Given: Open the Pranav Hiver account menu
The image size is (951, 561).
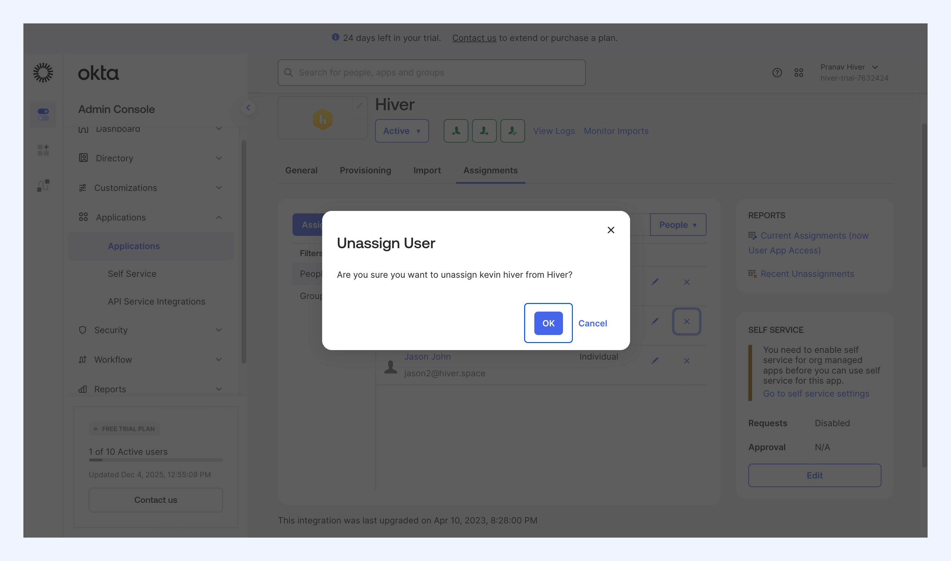Looking at the screenshot, I should (x=854, y=72).
